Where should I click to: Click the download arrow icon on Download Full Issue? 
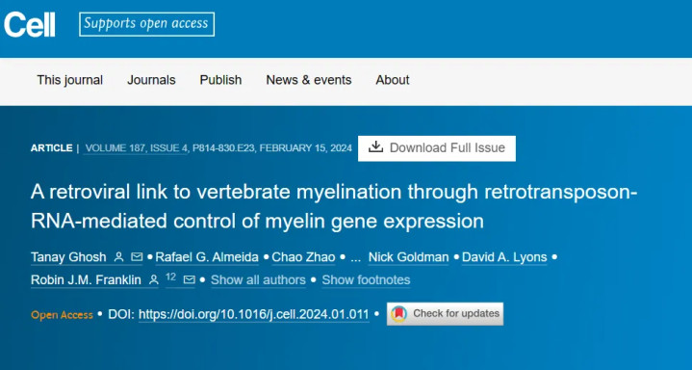pos(375,146)
